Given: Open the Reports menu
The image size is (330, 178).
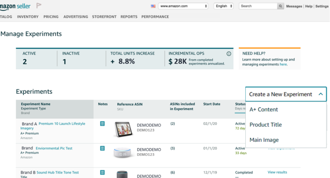Looking at the screenshot, I should pyautogui.click(x=129, y=17).
